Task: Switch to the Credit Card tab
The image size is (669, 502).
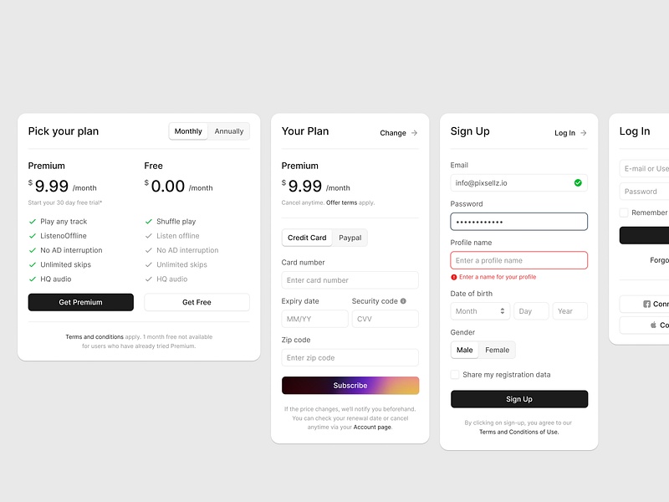Action: pyautogui.click(x=307, y=238)
